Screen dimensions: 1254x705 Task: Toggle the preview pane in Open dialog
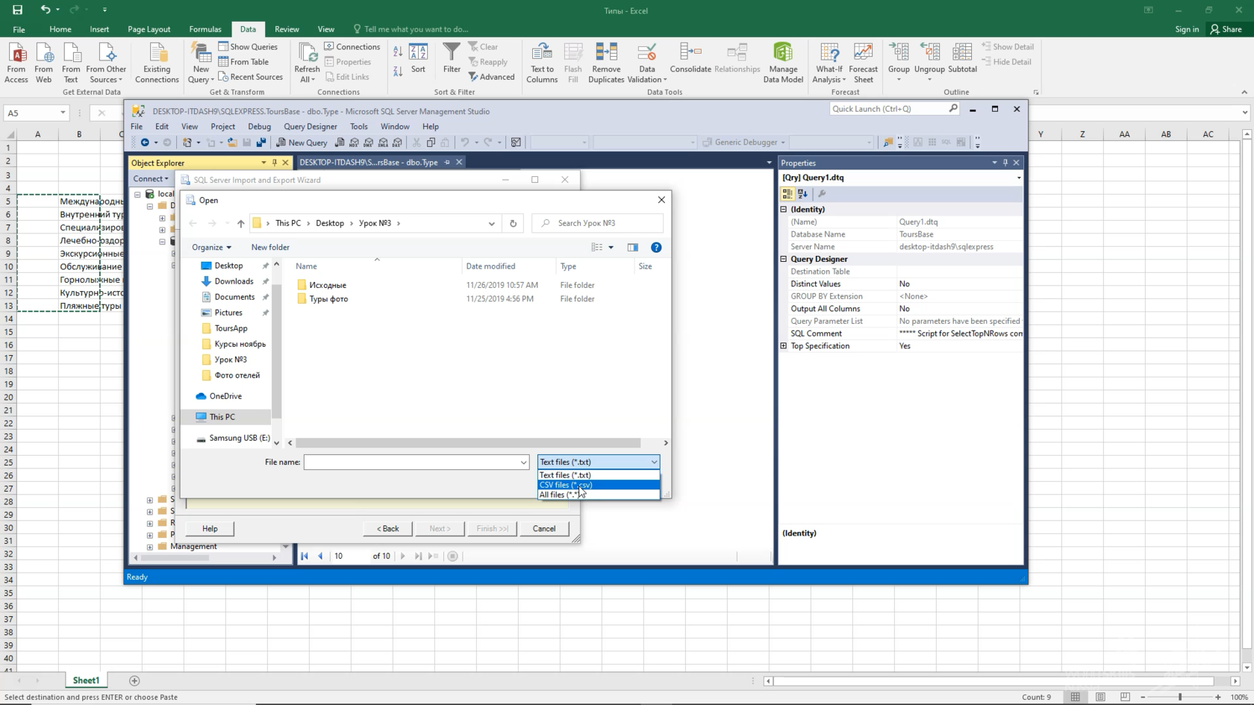tap(633, 247)
